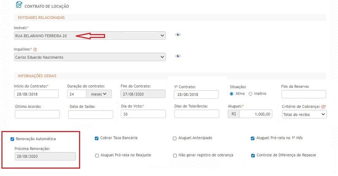This screenshot has width=338, height=176.
Task: Enable Não gerar registro de cobrança
Action: pyautogui.click(x=175, y=155)
